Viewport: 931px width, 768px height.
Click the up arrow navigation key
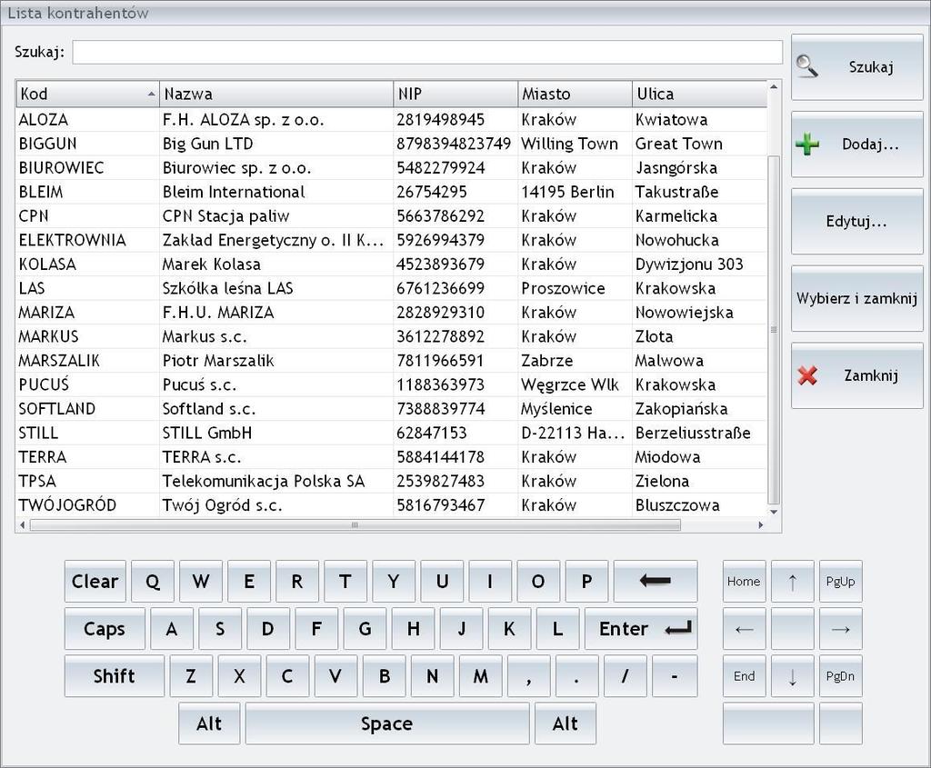(792, 582)
